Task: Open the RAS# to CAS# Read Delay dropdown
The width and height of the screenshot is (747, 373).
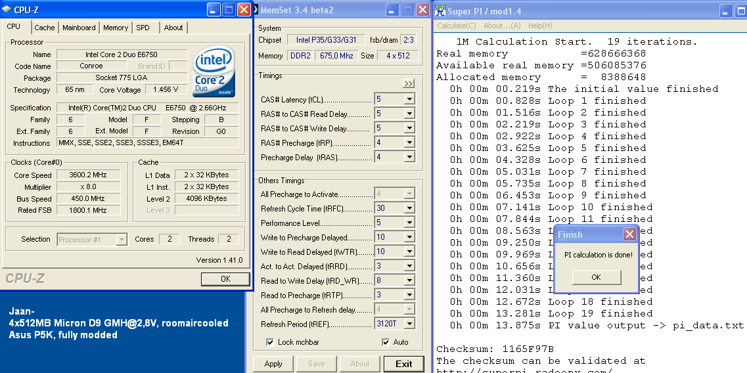Action: (x=409, y=114)
